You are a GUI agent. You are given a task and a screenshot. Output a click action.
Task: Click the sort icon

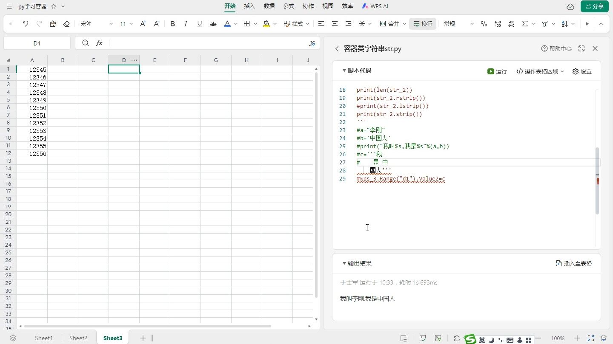(x=565, y=24)
